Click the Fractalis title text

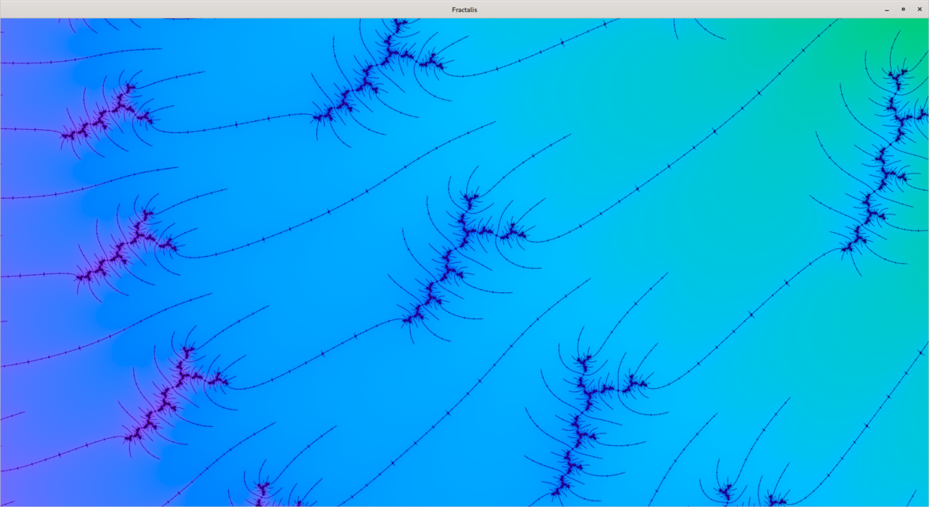click(464, 10)
